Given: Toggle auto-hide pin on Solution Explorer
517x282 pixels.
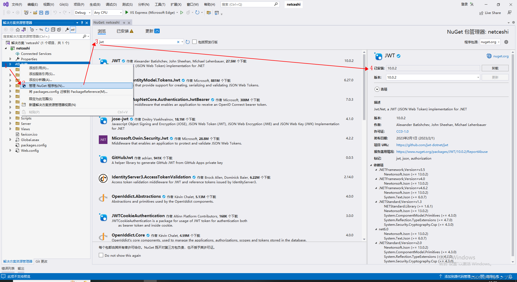Looking at the screenshot, I should click(82, 23).
